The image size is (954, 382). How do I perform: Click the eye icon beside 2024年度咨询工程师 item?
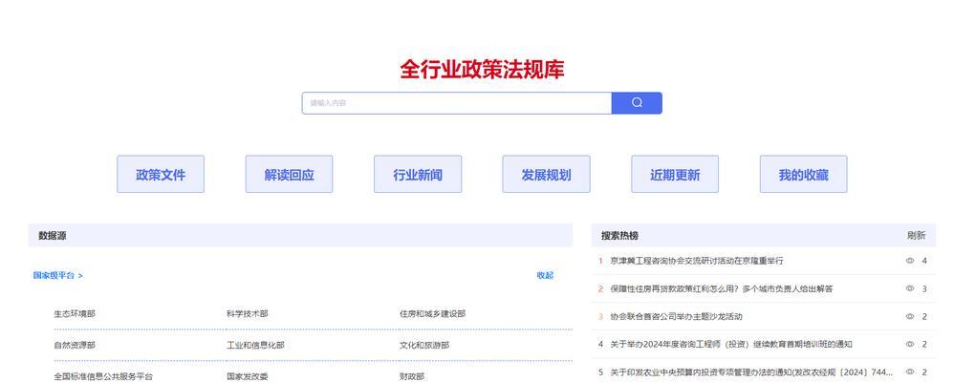[x=910, y=345]
